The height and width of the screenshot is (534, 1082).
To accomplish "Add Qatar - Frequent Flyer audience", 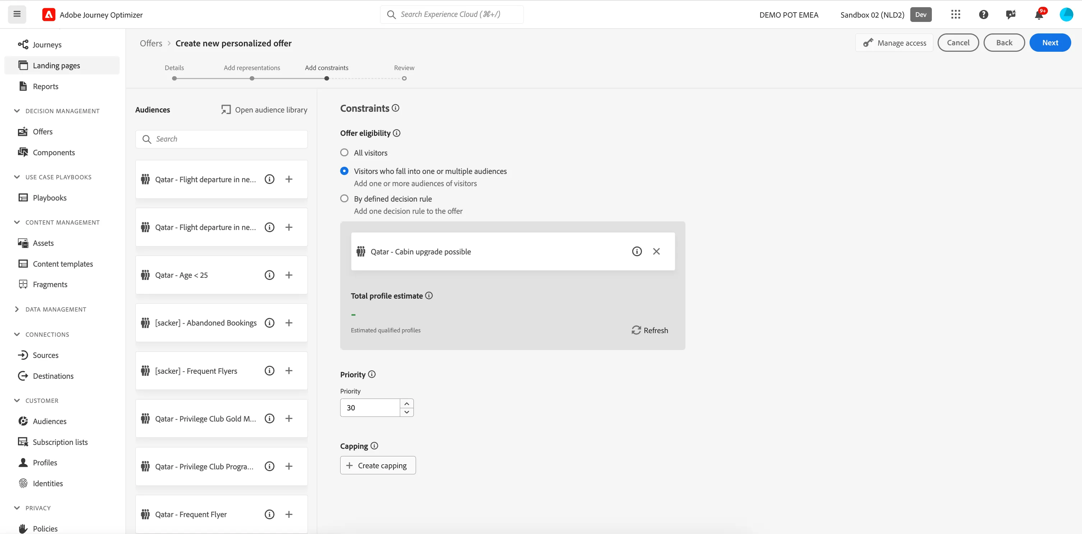I will tap(288, 514).
